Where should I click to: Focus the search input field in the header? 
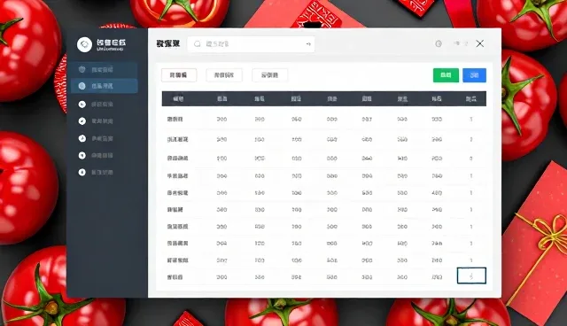click(x=251, y=44)
